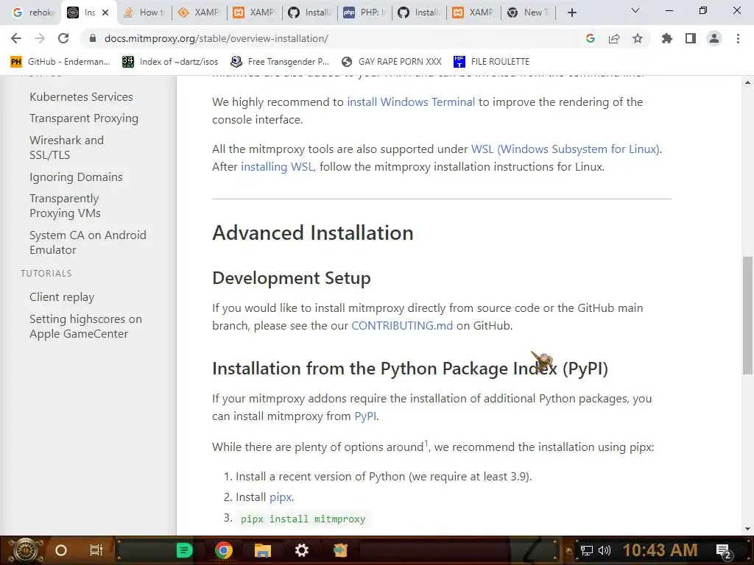Open the Chrome three-dot menu
This screenshot has width=754, height=565.
(x=738, y=38)
